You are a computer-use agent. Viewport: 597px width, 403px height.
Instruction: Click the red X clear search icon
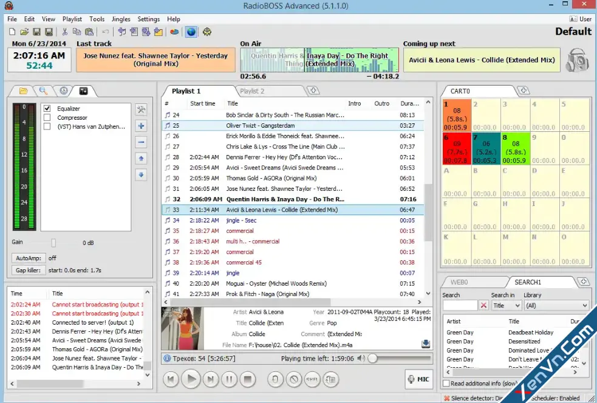483,306
